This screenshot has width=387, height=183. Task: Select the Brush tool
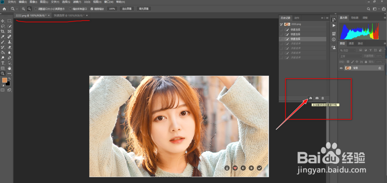(x=3, y=42)
